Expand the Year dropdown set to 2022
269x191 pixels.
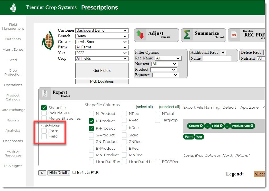[102, 53]
